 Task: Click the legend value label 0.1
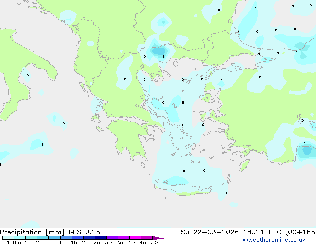coord(5,242)
